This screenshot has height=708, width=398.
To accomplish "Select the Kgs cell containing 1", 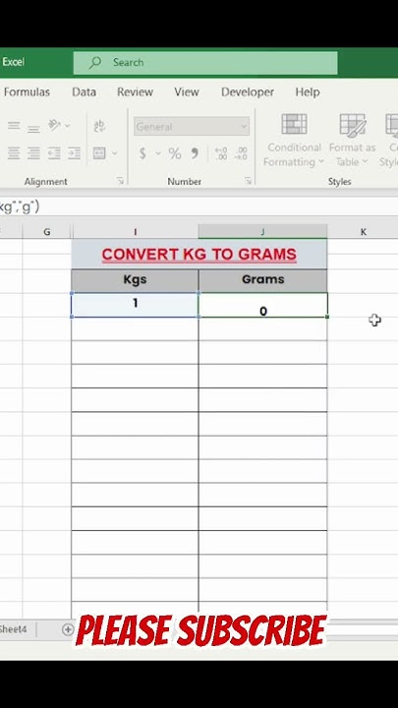I will pyautogui.click(x=135, y=305).
